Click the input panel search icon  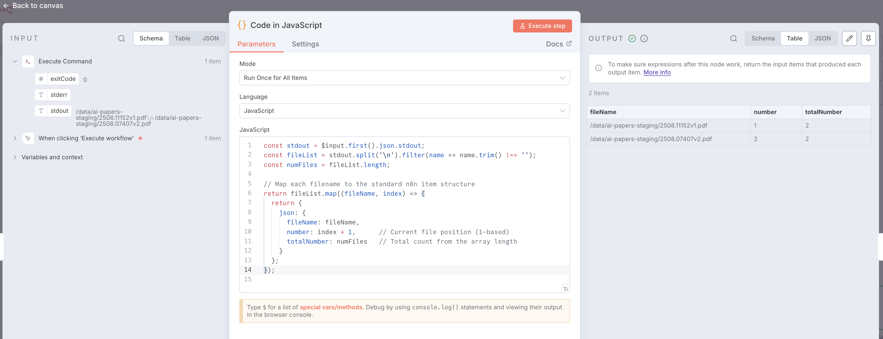point(121,38)
